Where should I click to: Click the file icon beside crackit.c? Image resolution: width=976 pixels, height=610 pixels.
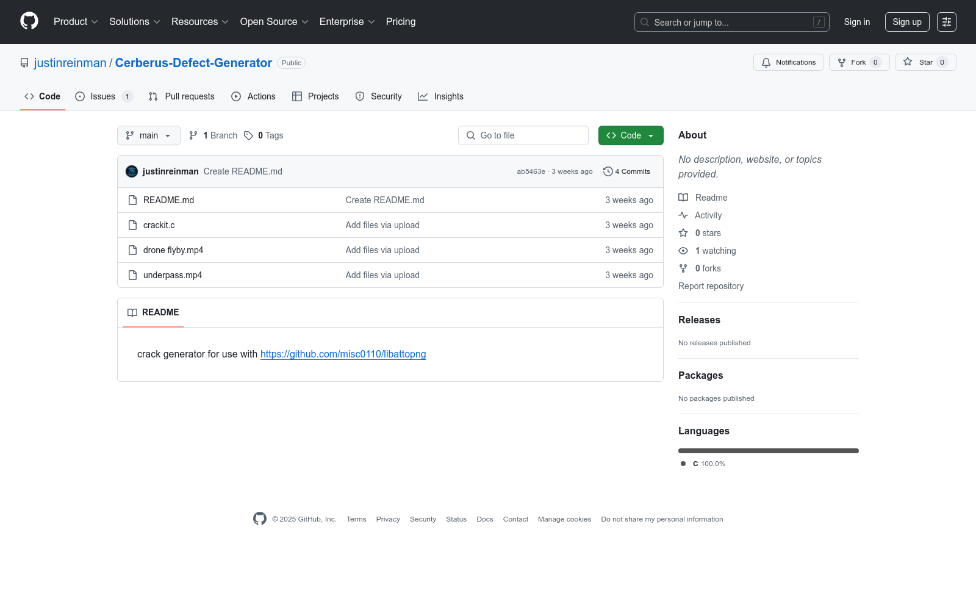[132, 225]
